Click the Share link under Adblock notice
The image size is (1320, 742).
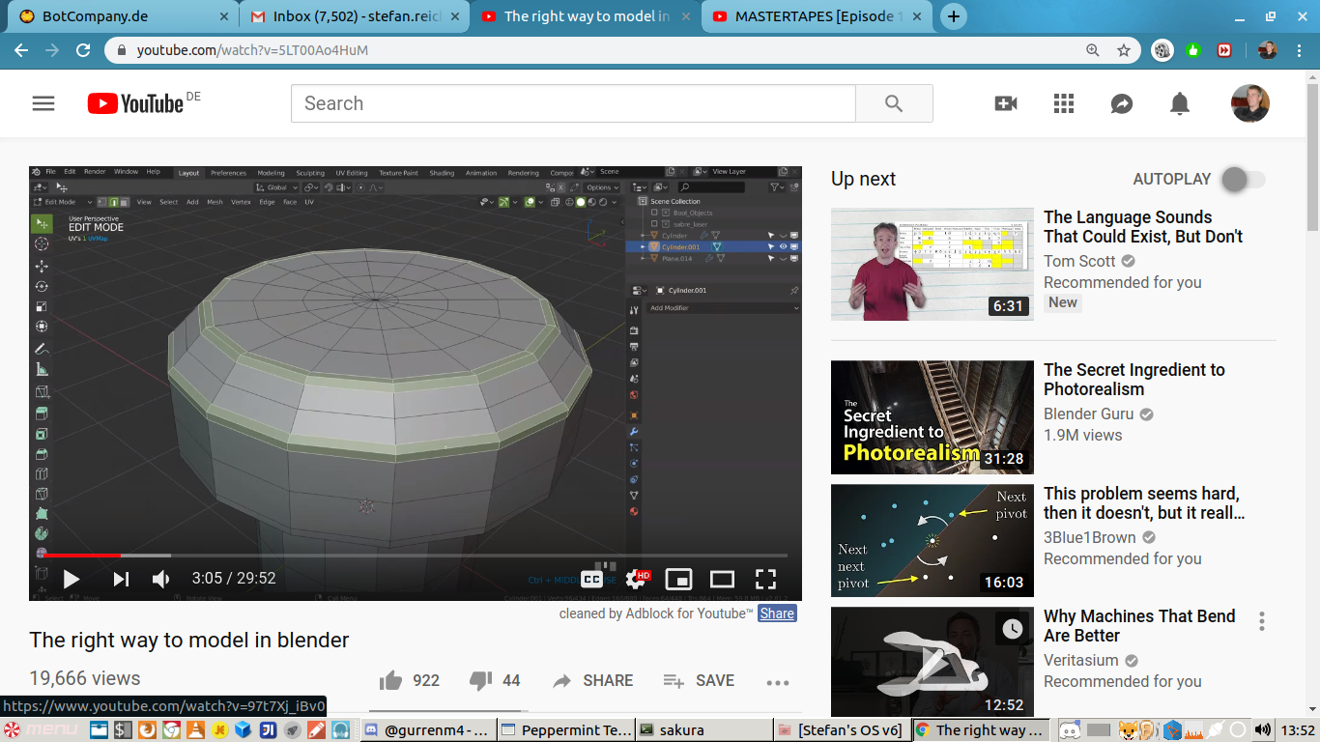[777, 614]
